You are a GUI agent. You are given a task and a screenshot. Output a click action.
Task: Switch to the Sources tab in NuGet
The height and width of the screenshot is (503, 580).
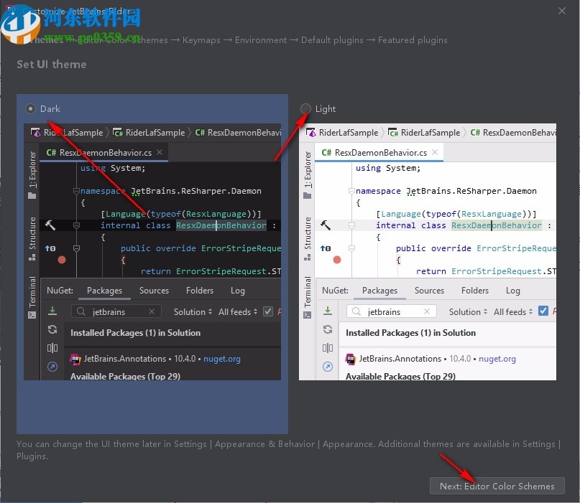pos(154,291)
